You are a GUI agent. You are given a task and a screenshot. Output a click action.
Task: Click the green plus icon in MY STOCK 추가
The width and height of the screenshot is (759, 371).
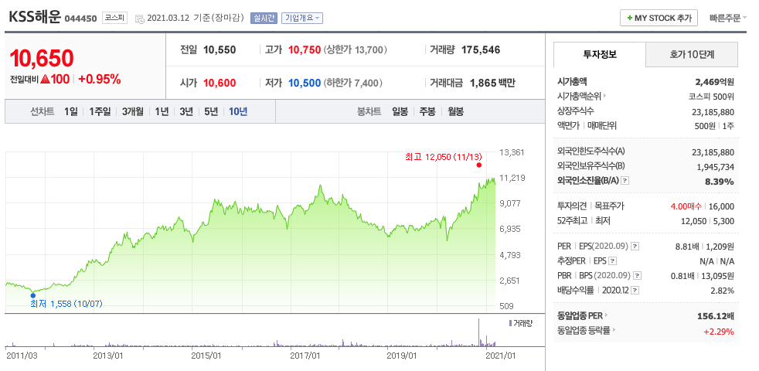[629, 18]
